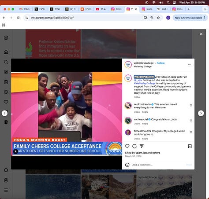Open wellesleycollege profile avatar in header
Image resolution: width=209 pixels, height=199 pixels.
pos(128,65)
